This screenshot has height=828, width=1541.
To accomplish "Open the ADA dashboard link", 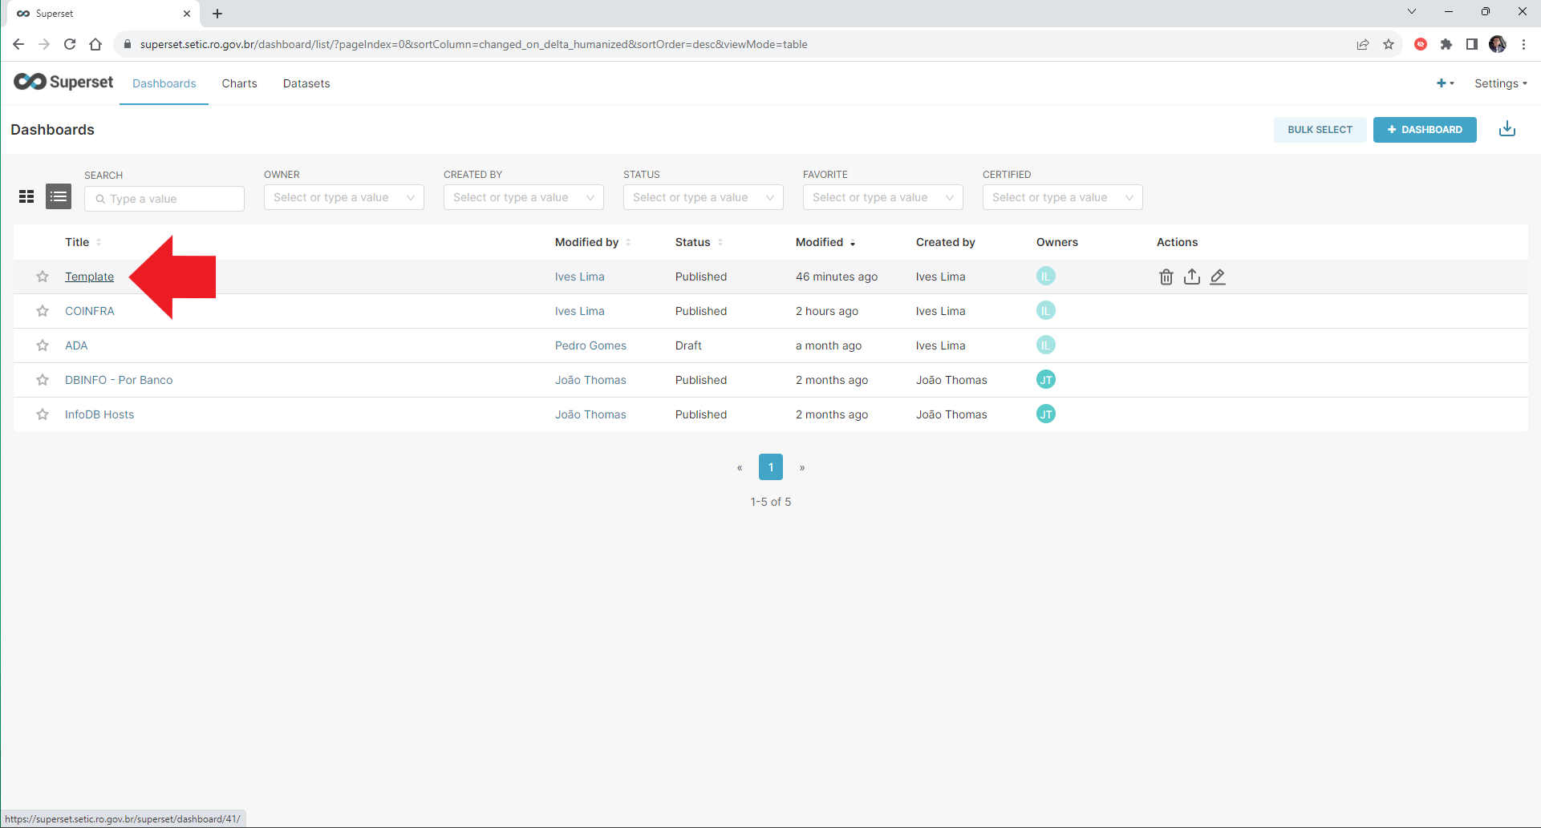I will point(76,345).
